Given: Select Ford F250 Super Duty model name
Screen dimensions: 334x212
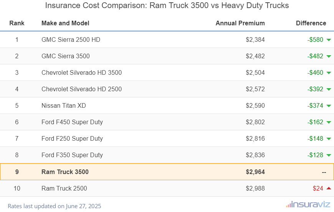Looking at the screenshot, I should 72,138.
